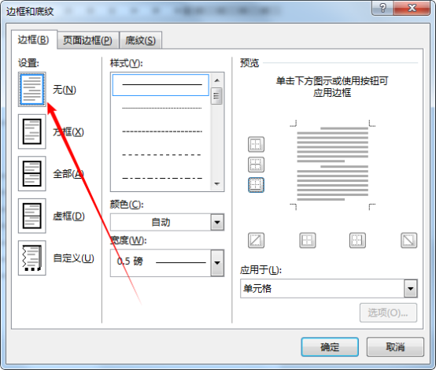
Task: Switch to 底纹(S) tab
Action: (x=140, y=41)
